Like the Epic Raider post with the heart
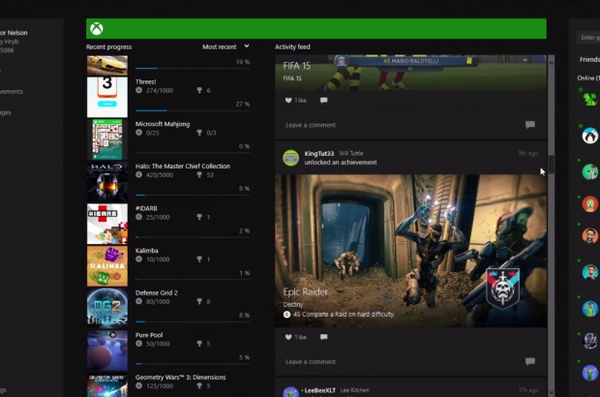Screen dimensions: 600x397 (288, 337)
